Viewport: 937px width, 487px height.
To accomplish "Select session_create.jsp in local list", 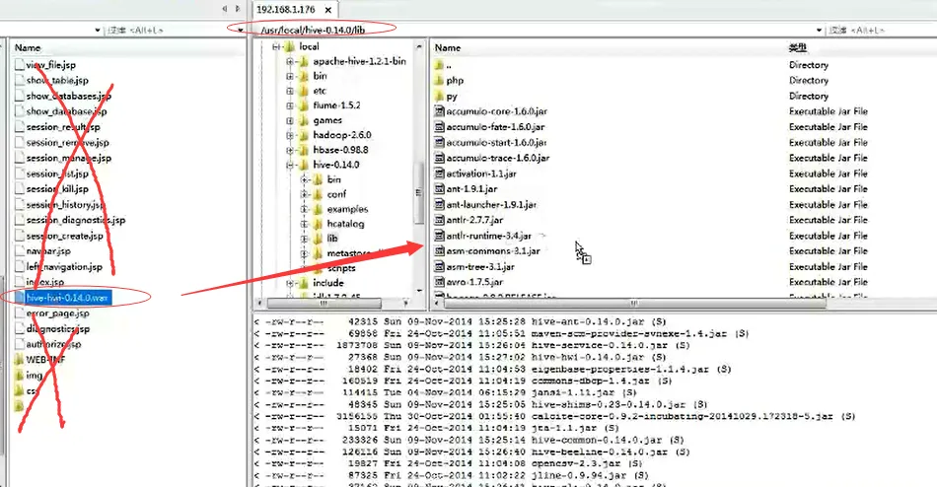I will click(64, 236).
